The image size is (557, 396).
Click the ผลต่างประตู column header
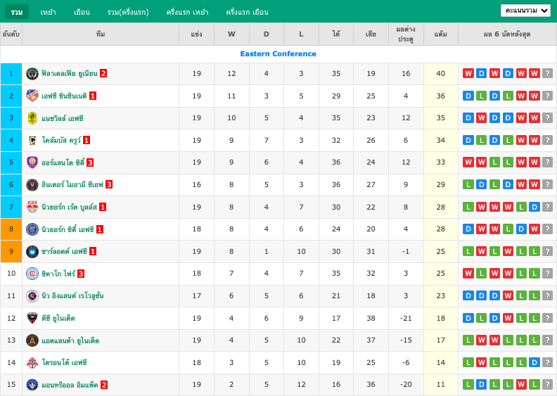406,34
